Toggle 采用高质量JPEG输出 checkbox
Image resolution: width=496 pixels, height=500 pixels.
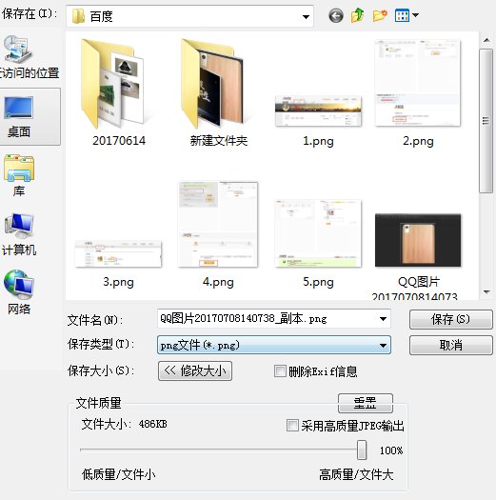[x=292, y=426]
